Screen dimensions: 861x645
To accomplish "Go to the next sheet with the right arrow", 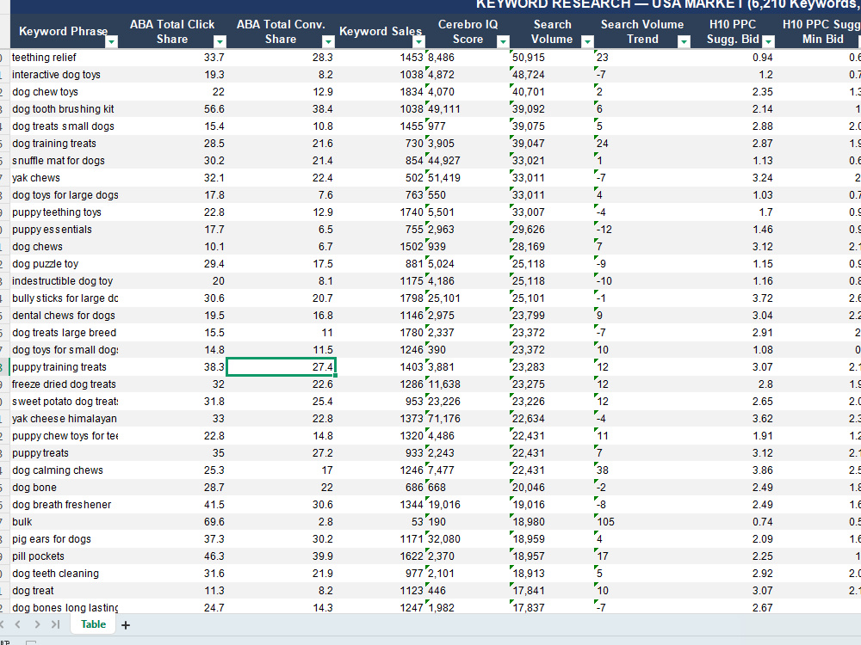I will [37, 624].
